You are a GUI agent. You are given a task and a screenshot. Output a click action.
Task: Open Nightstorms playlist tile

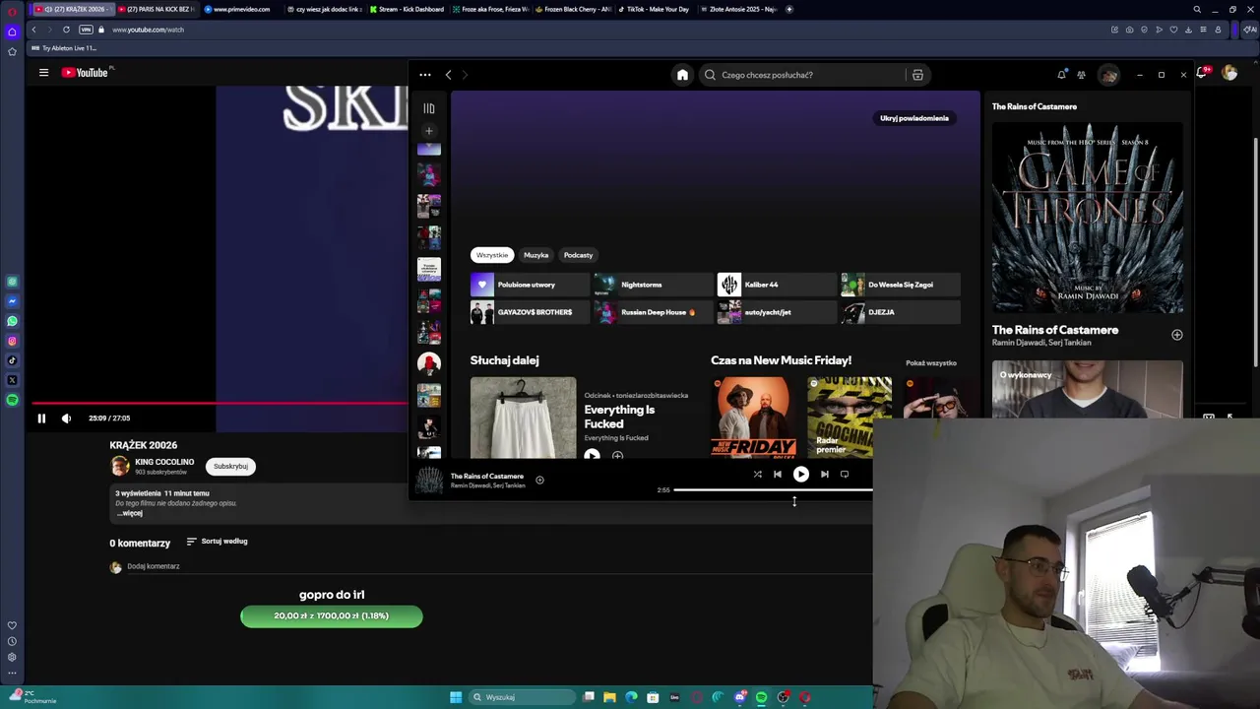[653, 285]
